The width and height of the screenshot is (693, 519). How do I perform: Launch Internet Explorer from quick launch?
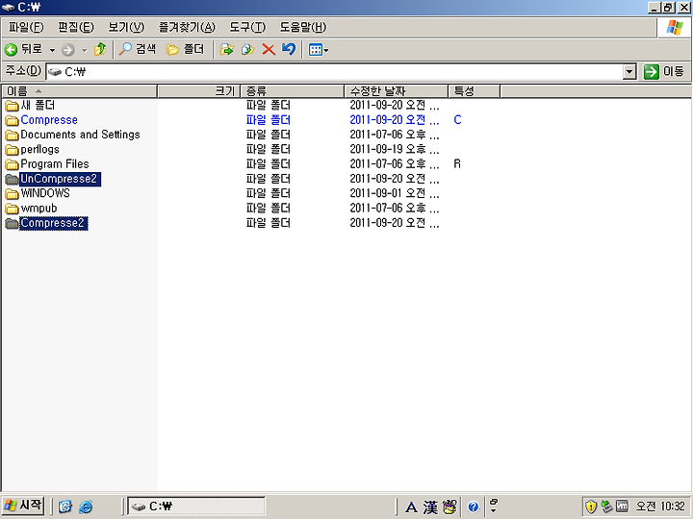(86, 507)
